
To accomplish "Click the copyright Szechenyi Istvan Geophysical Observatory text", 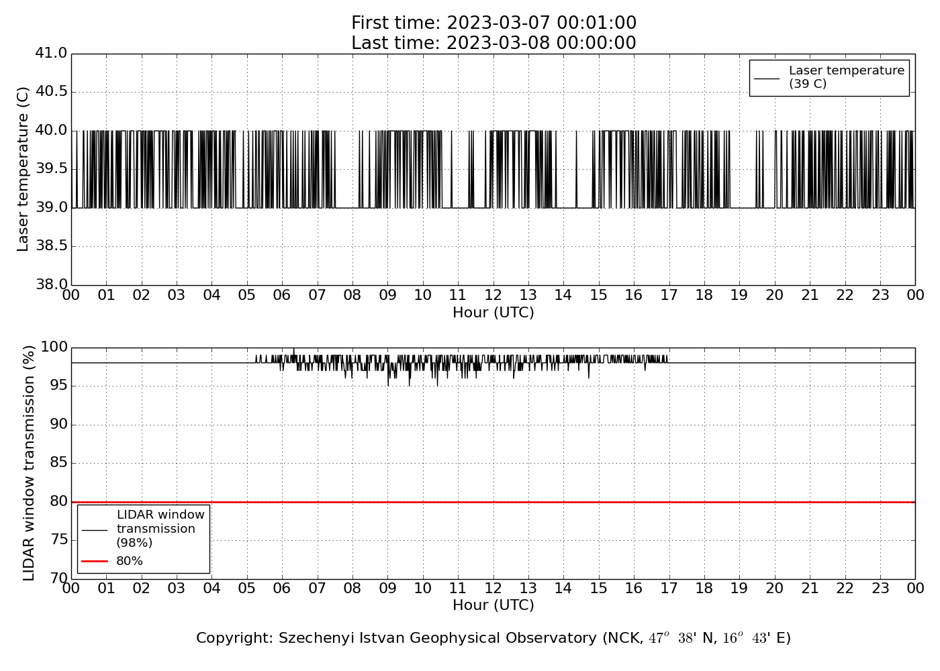I will (493, 638).
